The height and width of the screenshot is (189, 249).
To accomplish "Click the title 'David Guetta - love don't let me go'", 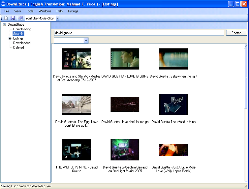I will point(125,122).
